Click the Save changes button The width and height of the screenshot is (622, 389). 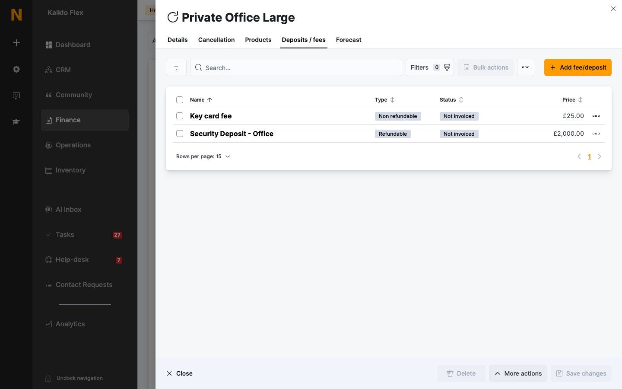(581, 373)
